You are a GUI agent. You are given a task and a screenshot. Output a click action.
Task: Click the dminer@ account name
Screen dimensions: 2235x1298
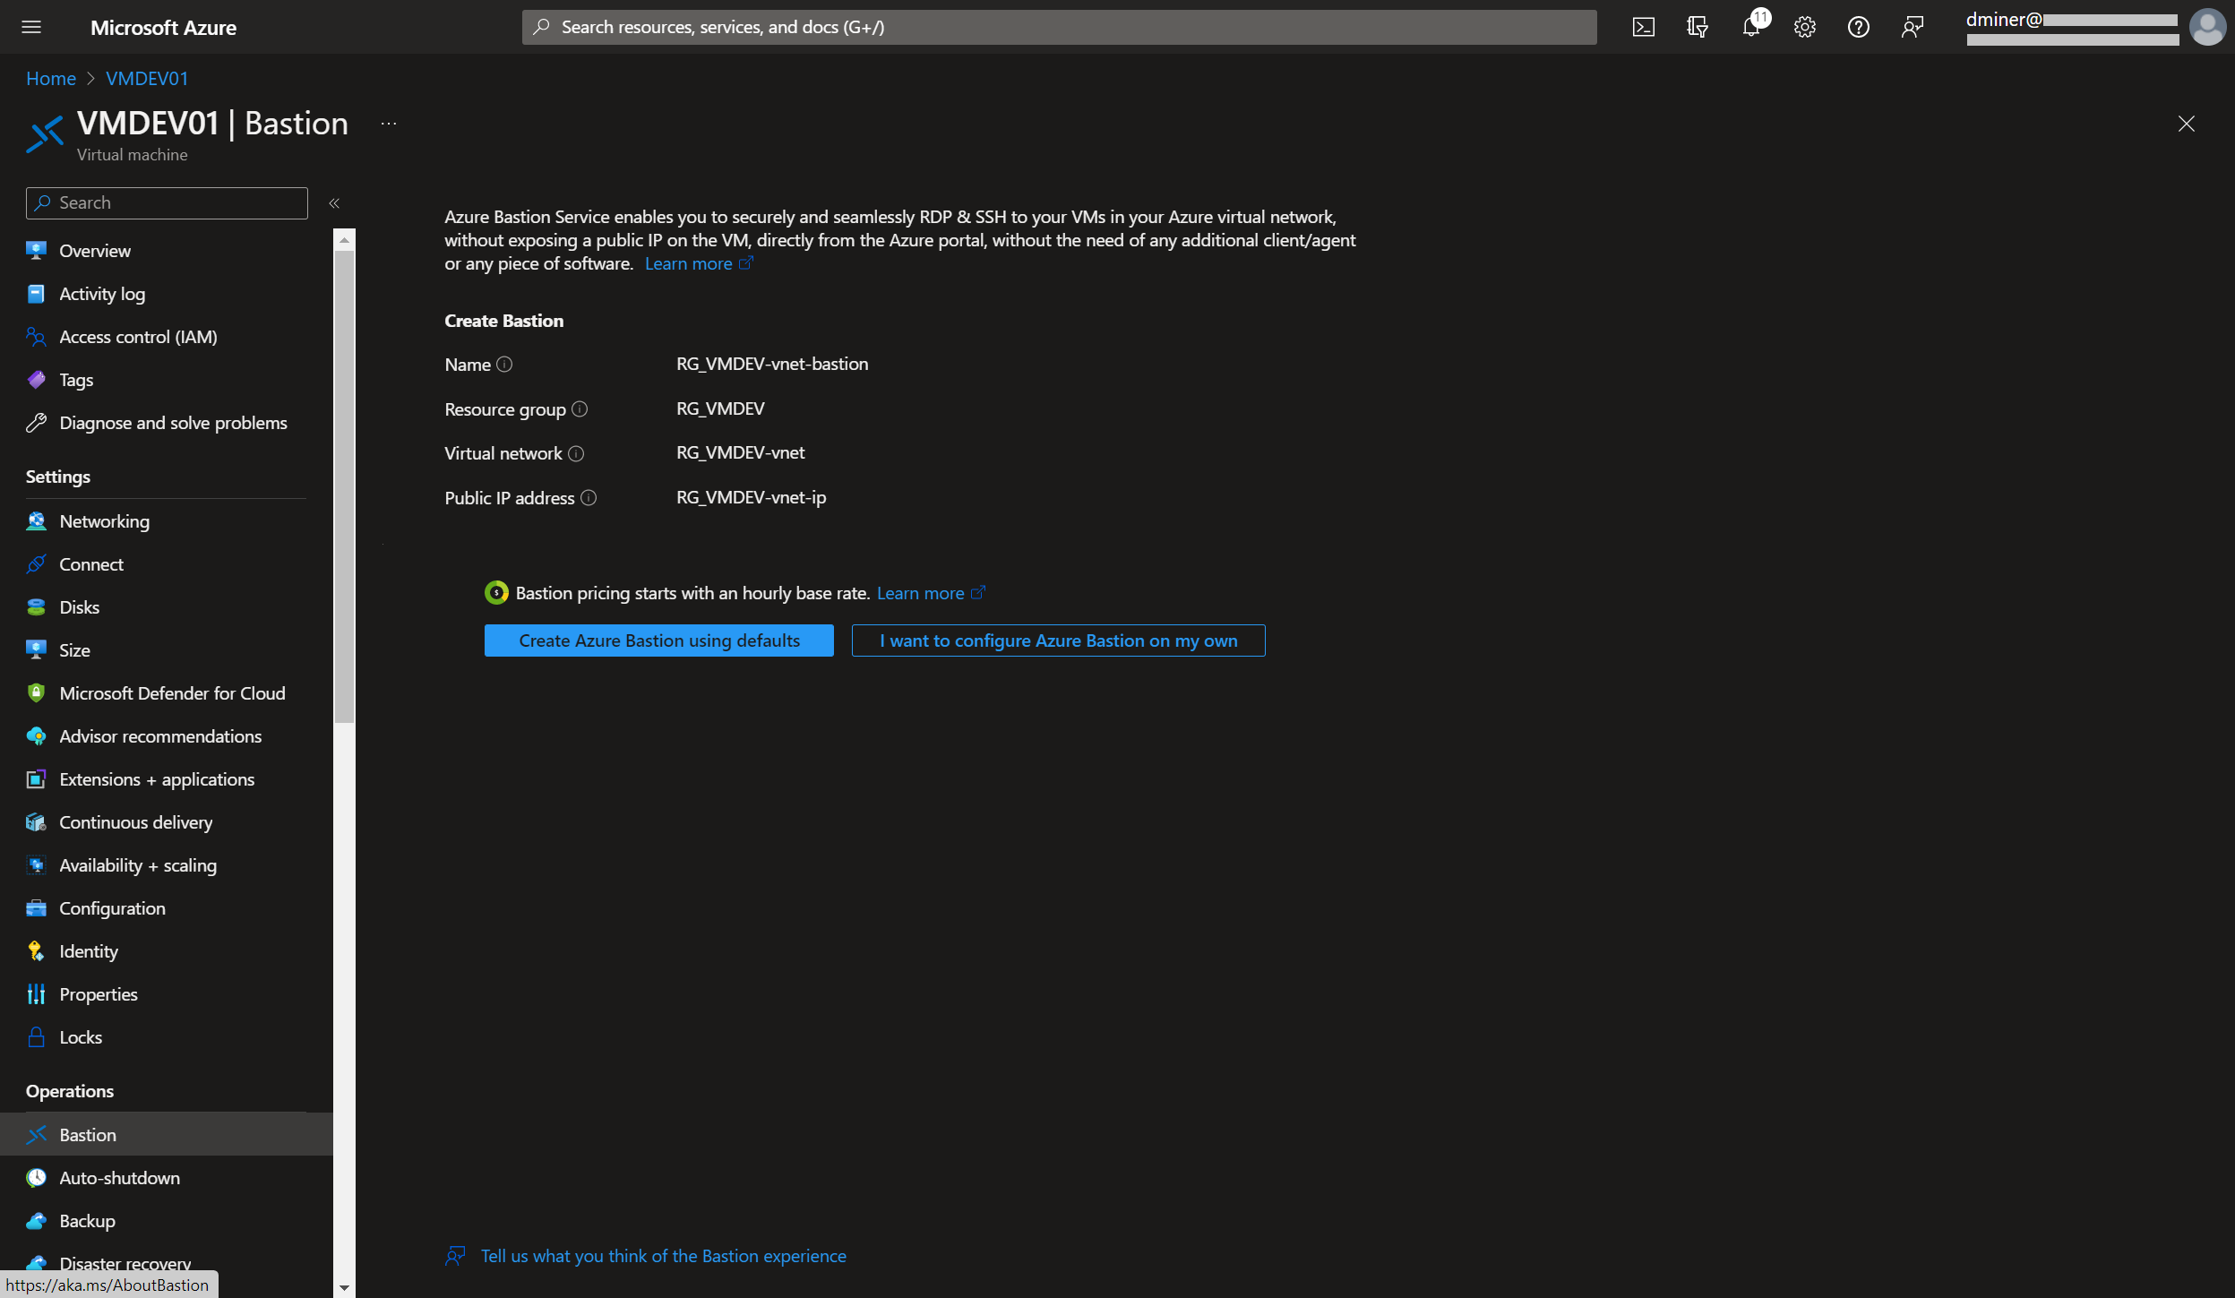tap(2003, 19)
